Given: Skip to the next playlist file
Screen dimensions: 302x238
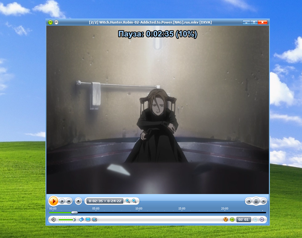Looking at the screenshot, I should pyautogui.click(x=263, y=201).
